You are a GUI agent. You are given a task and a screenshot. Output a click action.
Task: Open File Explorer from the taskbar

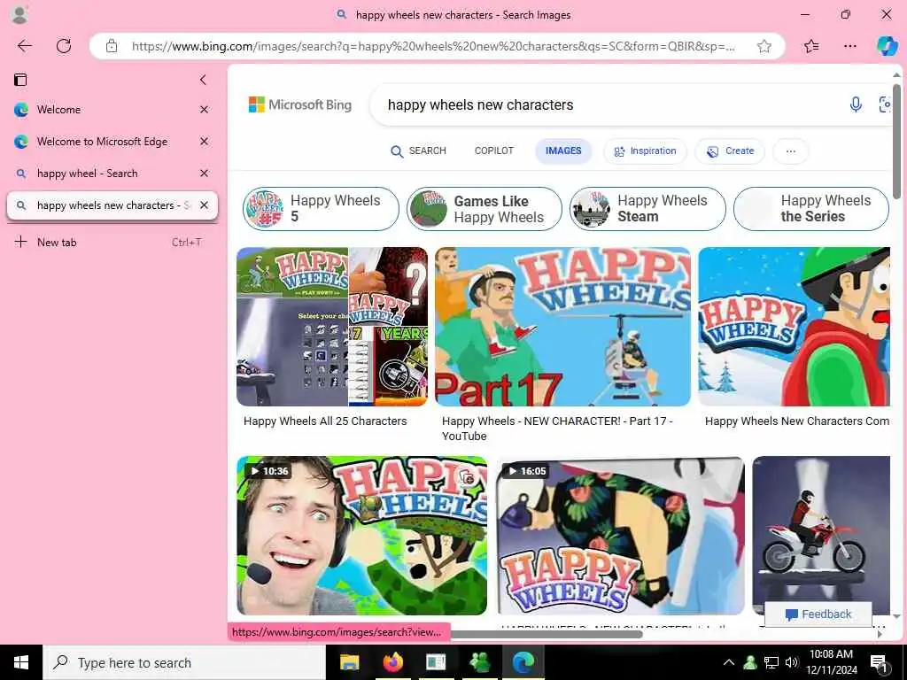click(349, 662)
